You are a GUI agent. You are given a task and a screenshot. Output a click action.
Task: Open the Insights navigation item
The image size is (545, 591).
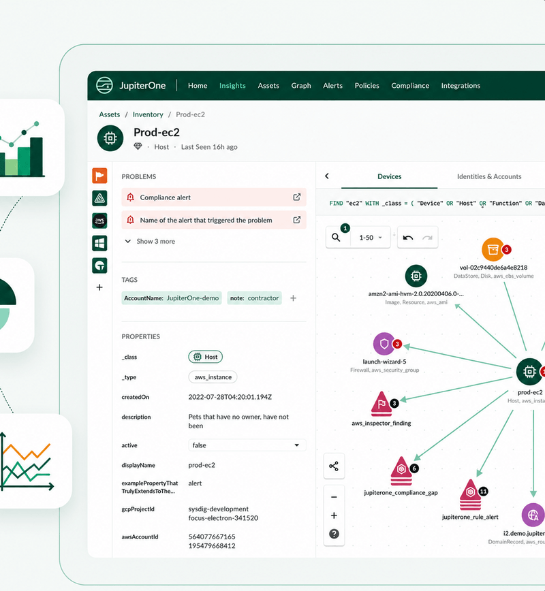(x=232, y=86)
